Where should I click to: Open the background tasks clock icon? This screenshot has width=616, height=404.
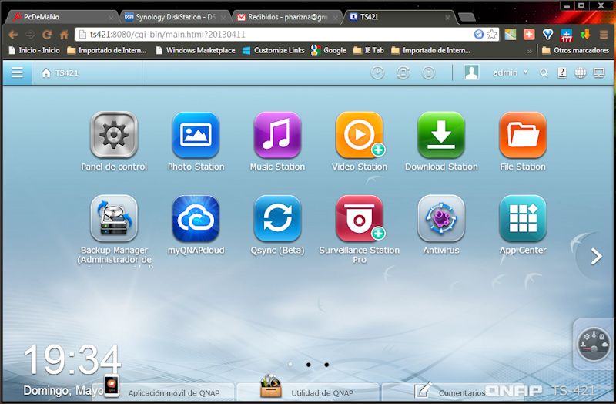pyautogui.click(x=377, y=72)
